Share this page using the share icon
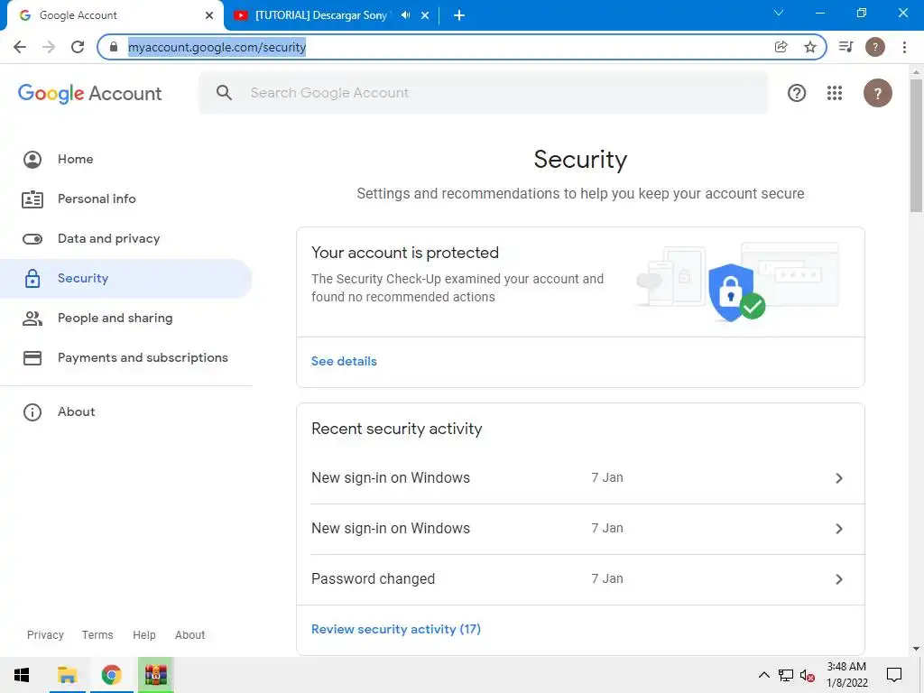Viewport: 924px width, 693px height. pos(781,47)
